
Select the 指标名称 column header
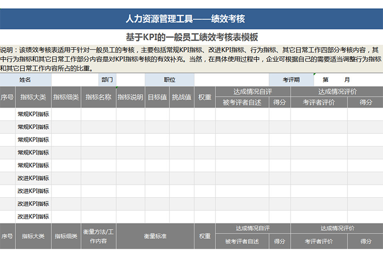[99, 97]
